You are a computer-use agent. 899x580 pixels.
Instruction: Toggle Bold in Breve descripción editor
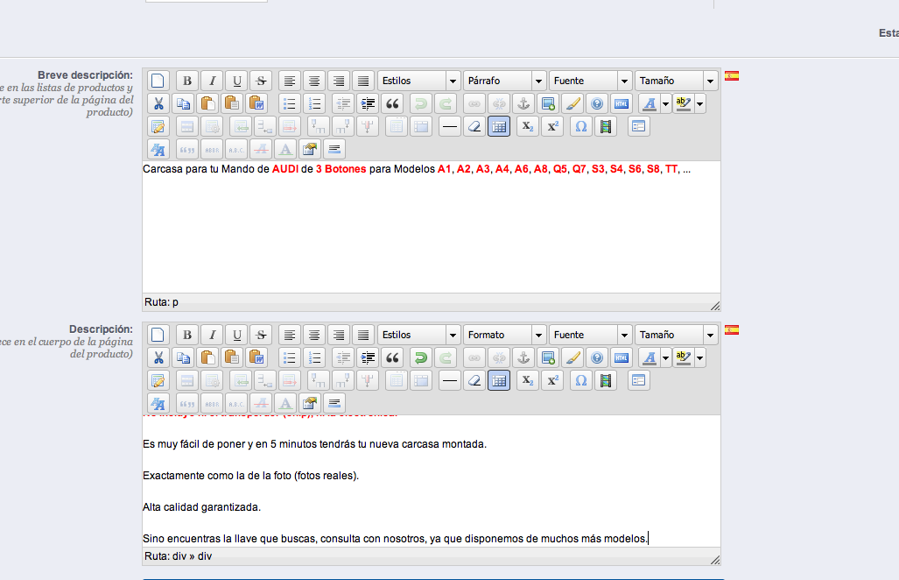point(187,81)
